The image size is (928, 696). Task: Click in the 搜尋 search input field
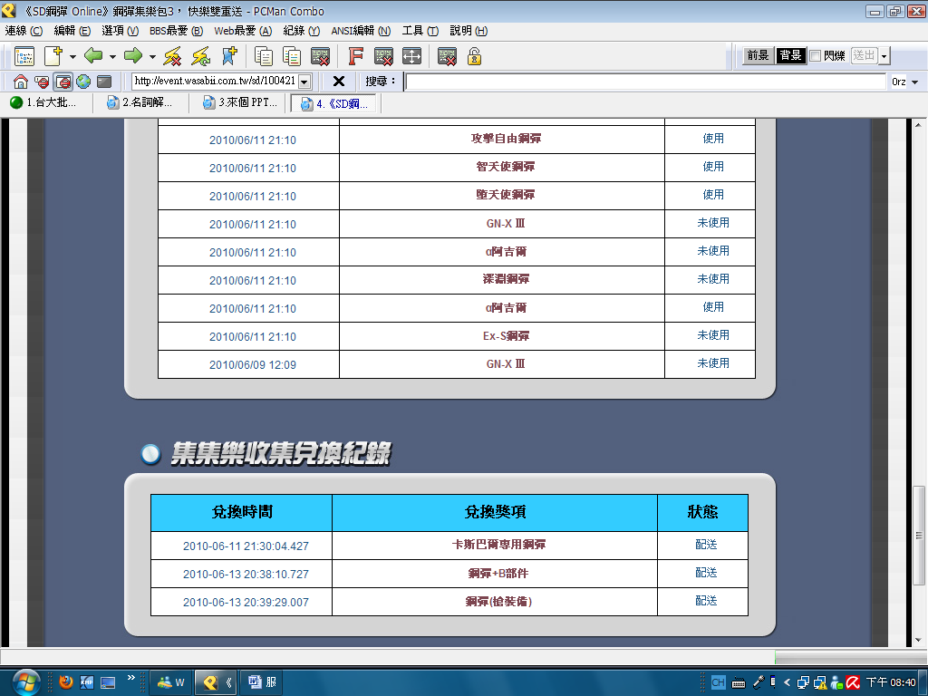coord(645,82)
